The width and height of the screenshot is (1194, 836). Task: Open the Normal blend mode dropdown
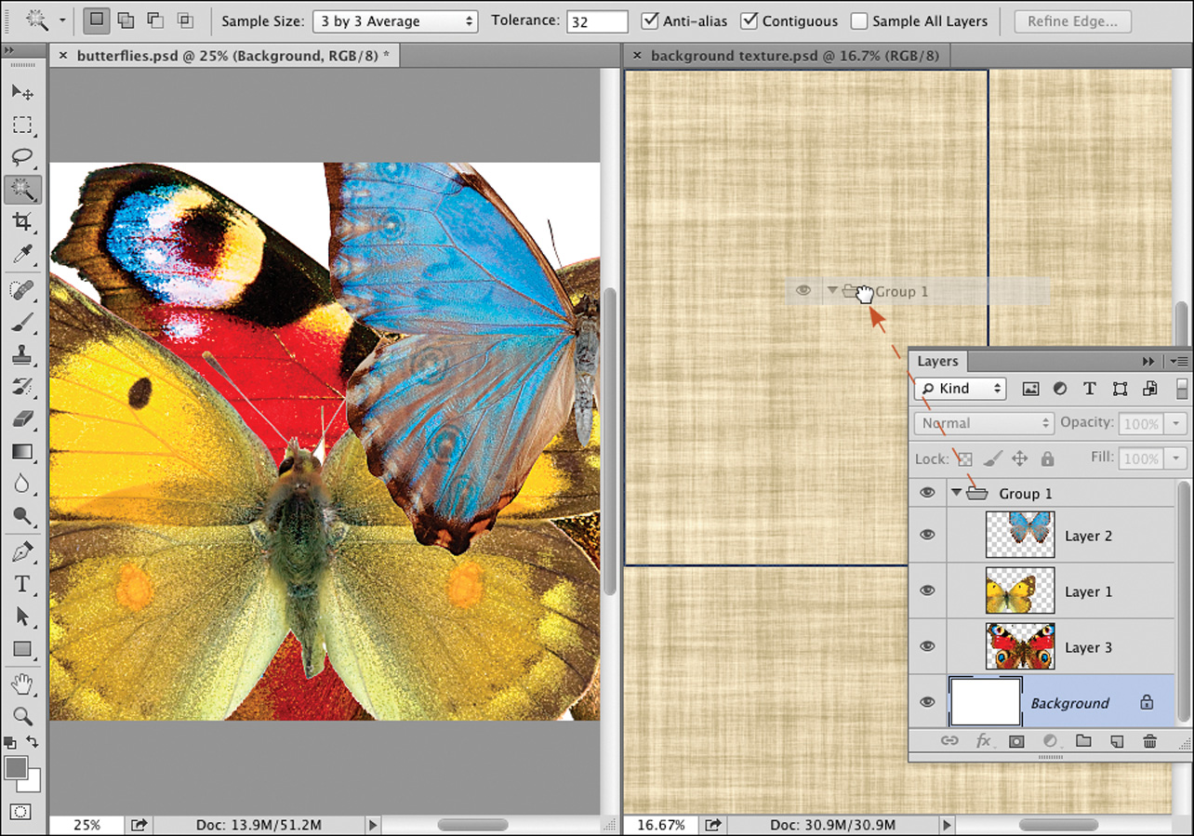pyautogui.click(x=984, y=423)
